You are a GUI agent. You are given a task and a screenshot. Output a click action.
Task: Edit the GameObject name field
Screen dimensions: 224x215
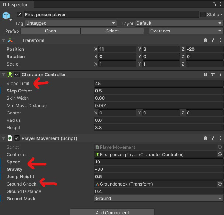point(111,15)
